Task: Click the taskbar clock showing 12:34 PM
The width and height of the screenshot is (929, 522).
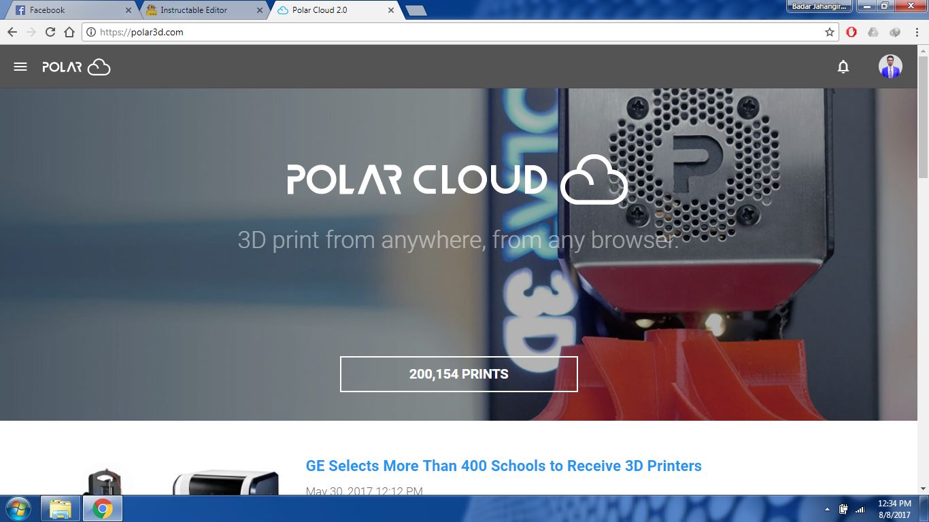Action: (894, 509)
